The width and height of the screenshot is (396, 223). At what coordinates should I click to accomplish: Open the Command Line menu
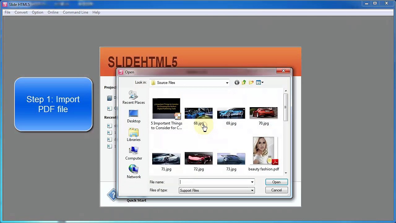click(75, 12)
